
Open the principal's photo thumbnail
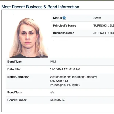[28, 38]
